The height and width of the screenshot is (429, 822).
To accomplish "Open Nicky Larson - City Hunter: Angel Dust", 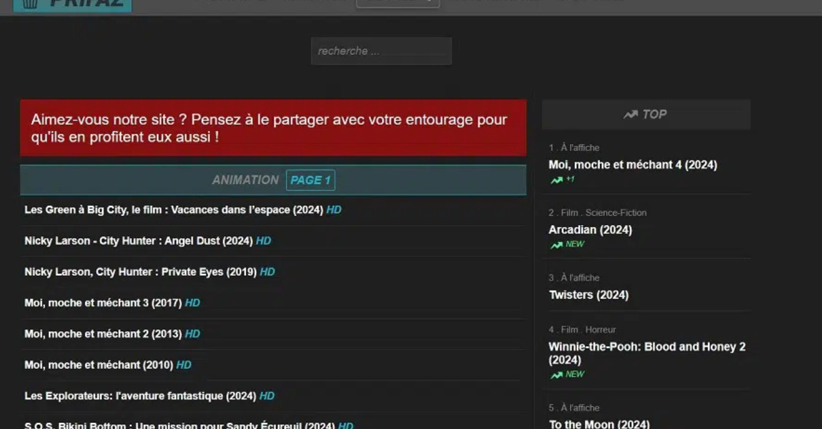I will pos(139,241).
